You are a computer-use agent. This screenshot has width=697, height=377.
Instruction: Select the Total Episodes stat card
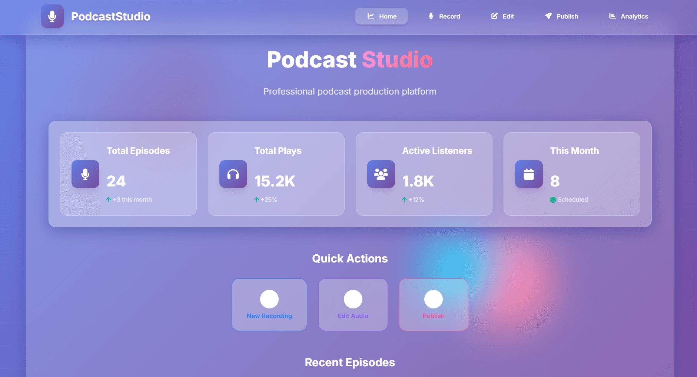tap(128, 174)
